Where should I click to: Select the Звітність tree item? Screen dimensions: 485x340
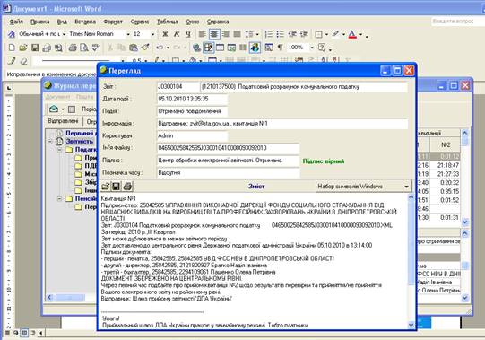point(80,142)
